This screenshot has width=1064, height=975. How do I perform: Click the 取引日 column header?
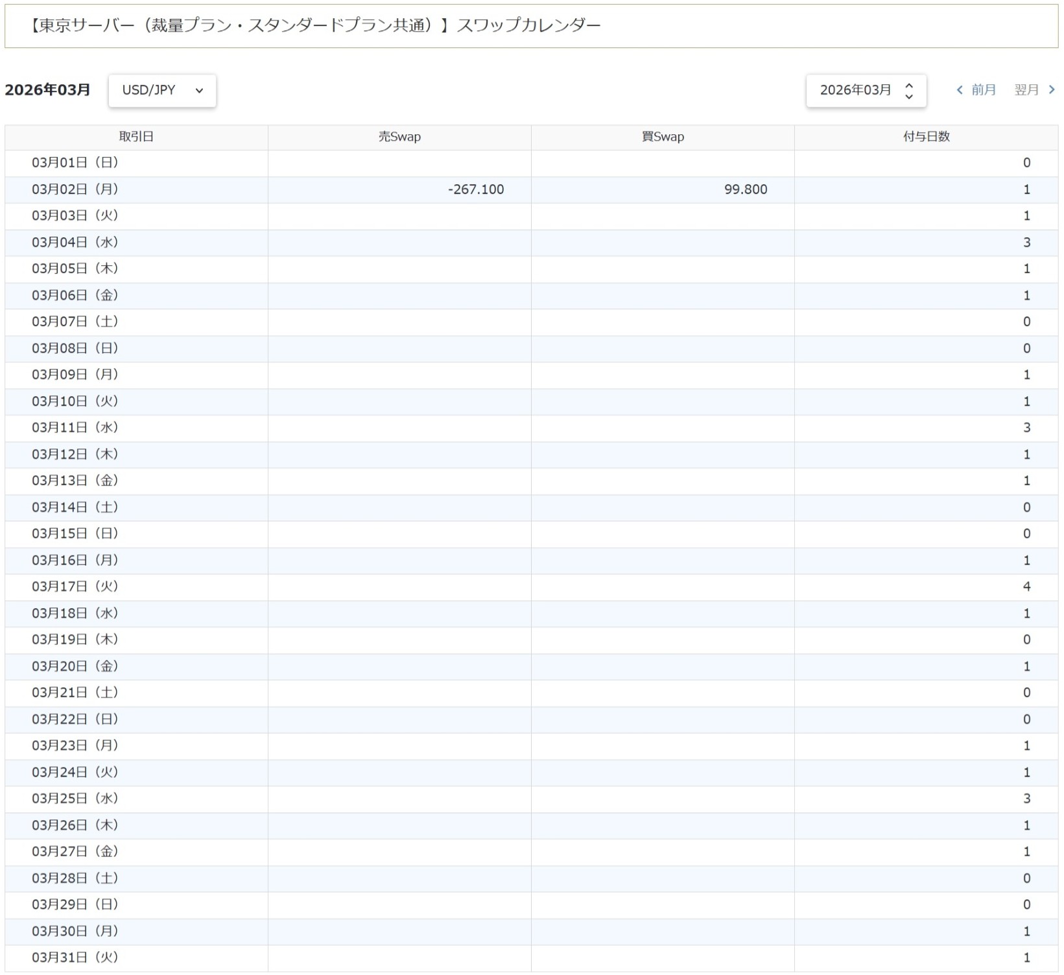(x=136, y=137)
